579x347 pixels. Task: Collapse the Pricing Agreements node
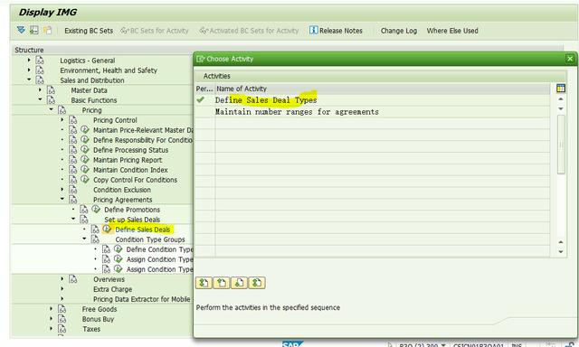click(62, 199)
